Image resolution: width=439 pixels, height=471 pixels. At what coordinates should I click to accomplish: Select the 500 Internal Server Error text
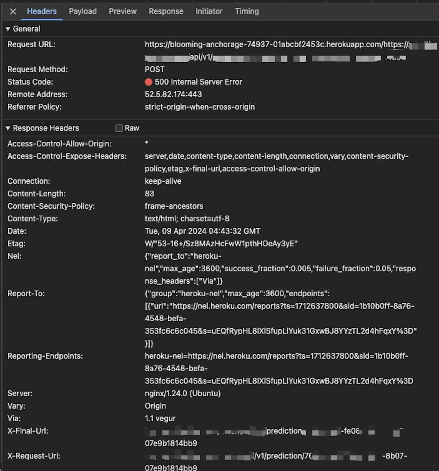point(198,82)
